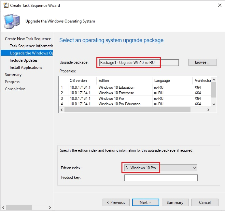Click navigation pane right scroll arrow
Screen dimensions: 225x211
(50, 207)
